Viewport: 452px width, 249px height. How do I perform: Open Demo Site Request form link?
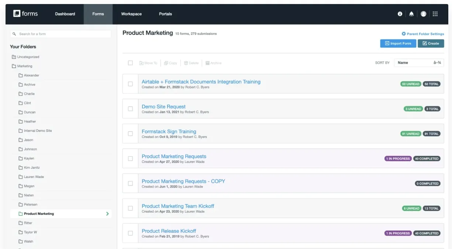(x=164, y=107)
